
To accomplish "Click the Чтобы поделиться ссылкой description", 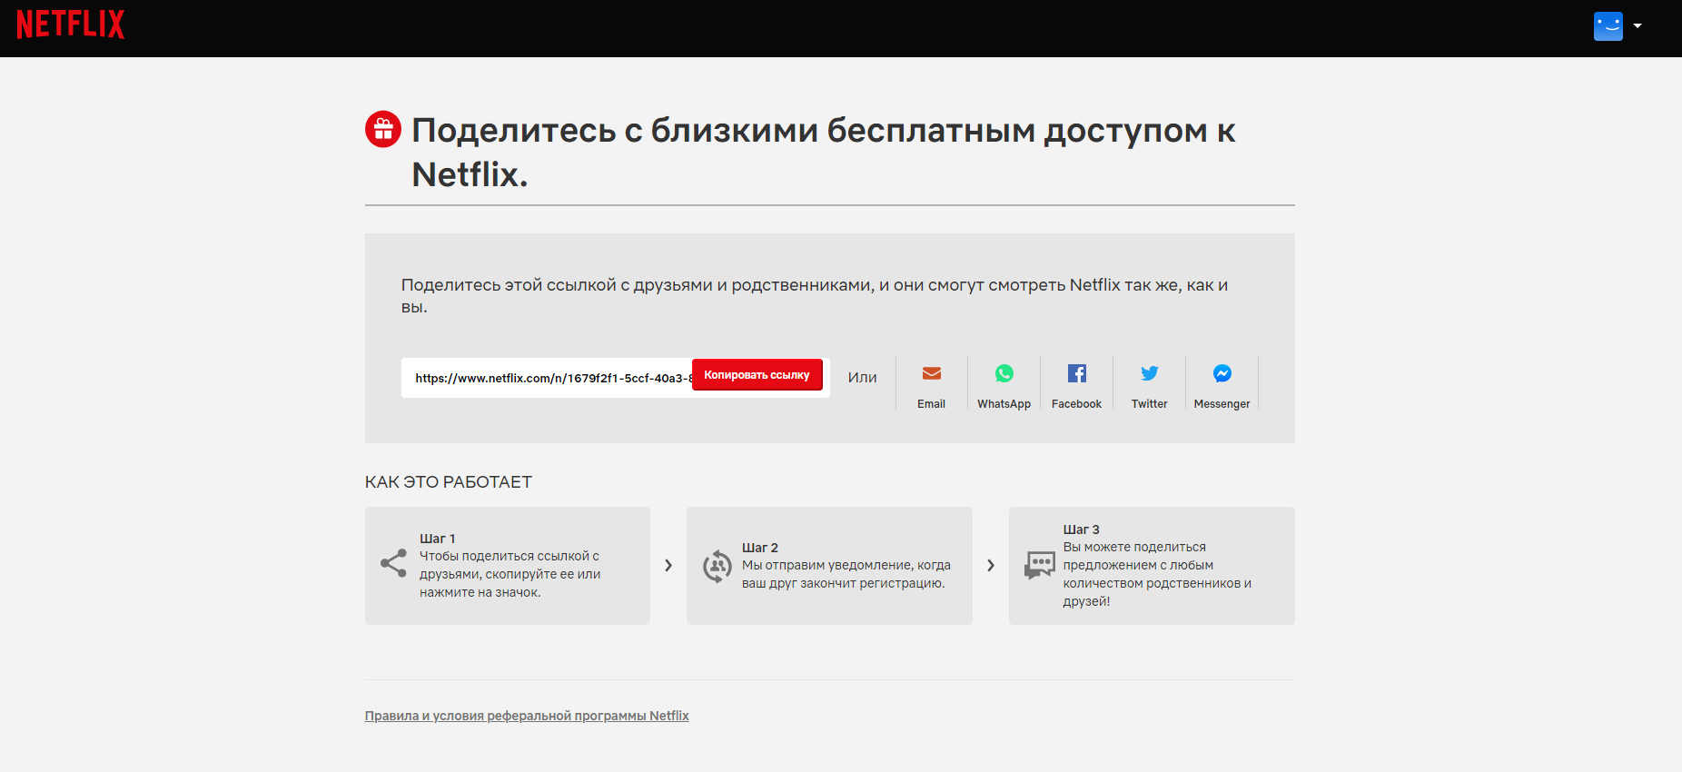I will (x=510, y=574).
